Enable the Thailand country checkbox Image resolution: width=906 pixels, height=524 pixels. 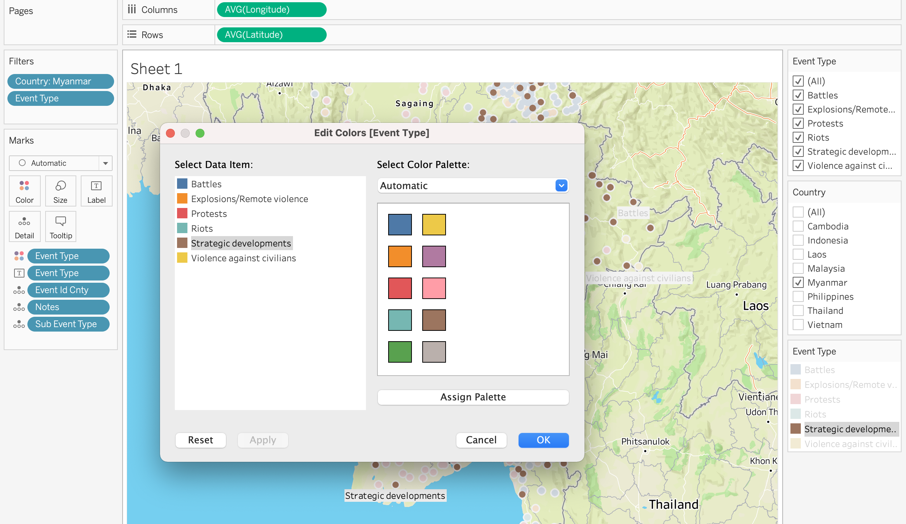(798, 311)
